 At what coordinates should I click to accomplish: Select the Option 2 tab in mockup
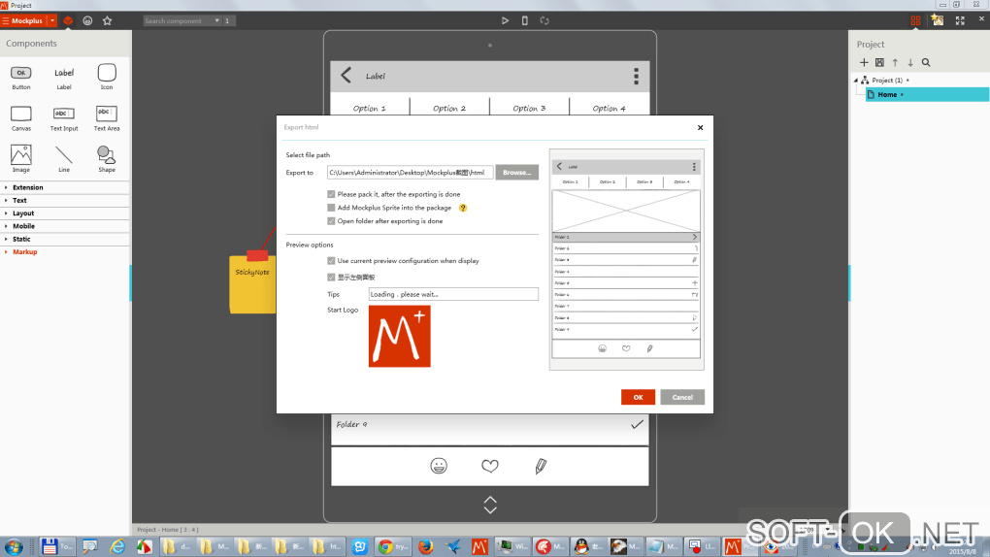coord(449,108)
